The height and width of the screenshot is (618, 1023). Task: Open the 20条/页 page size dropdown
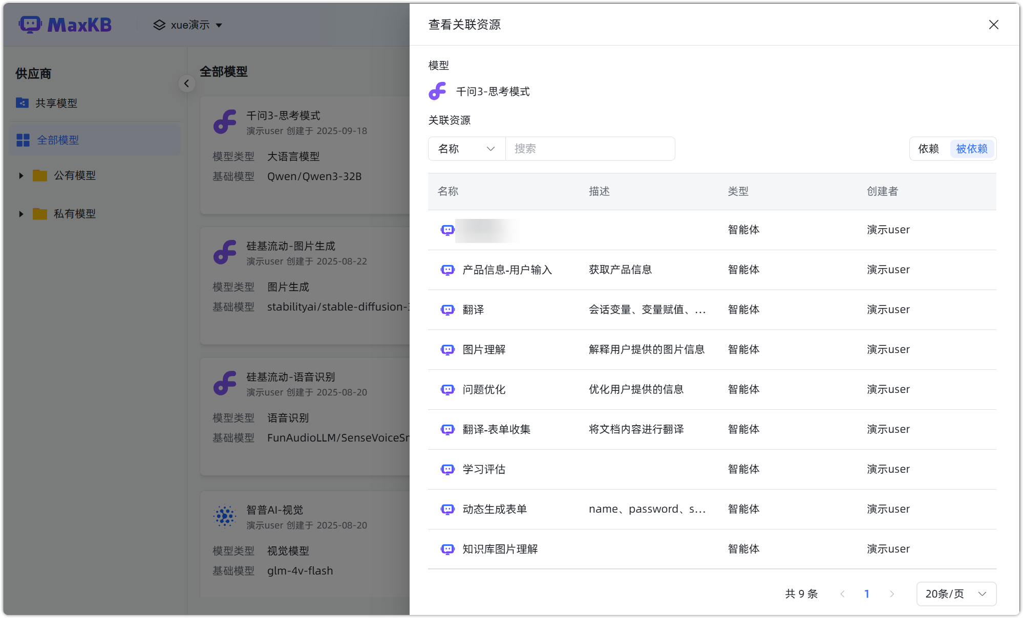pyautogui.click(x=956, y=594)
